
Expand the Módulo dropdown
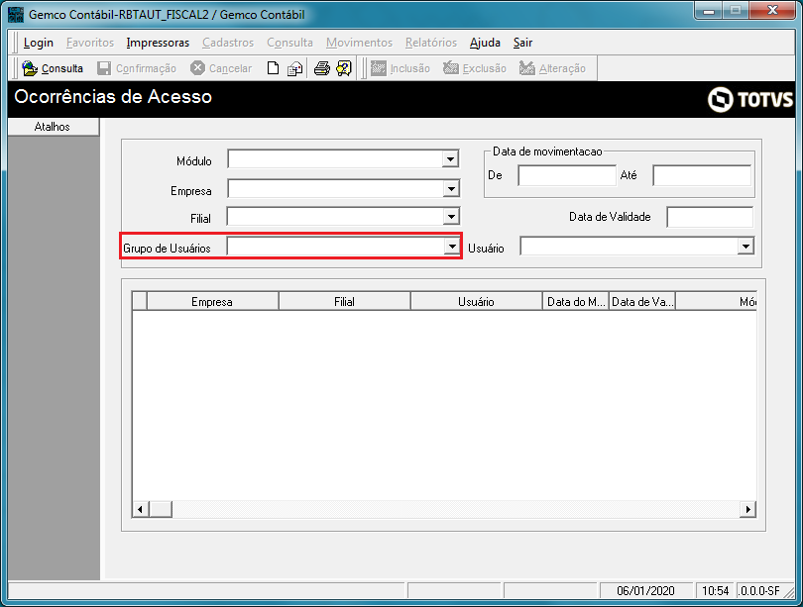450,159
